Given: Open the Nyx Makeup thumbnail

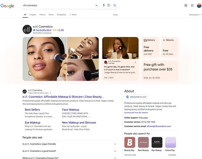Looking at the screenshot, I should coord(157,142).
